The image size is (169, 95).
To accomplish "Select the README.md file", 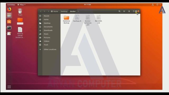I will pyautogui.click(x=98, y=19).
